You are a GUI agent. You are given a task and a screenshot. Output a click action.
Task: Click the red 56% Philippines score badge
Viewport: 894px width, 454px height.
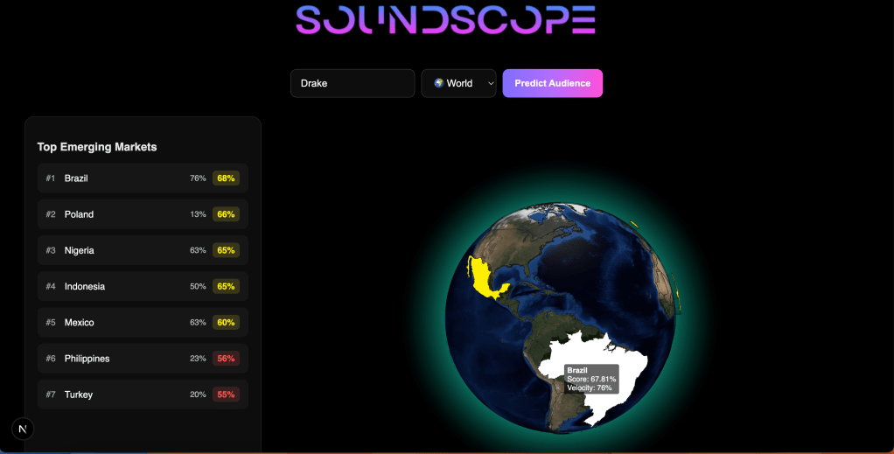click(226, 359)
